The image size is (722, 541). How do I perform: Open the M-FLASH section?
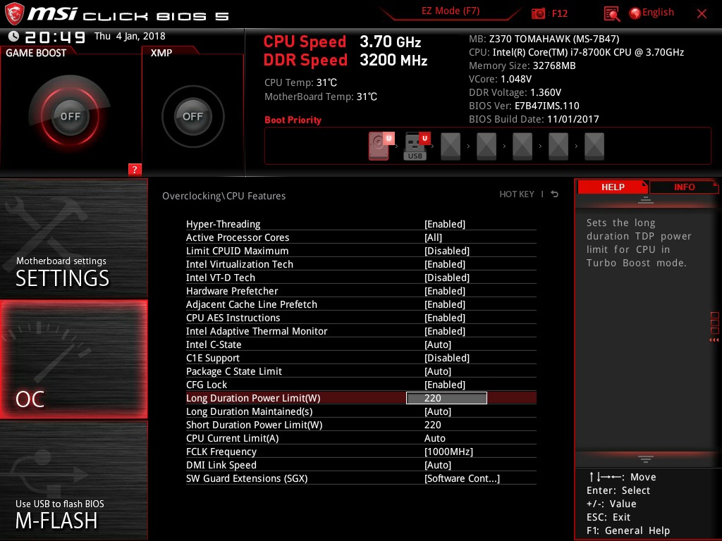[73, 480]
